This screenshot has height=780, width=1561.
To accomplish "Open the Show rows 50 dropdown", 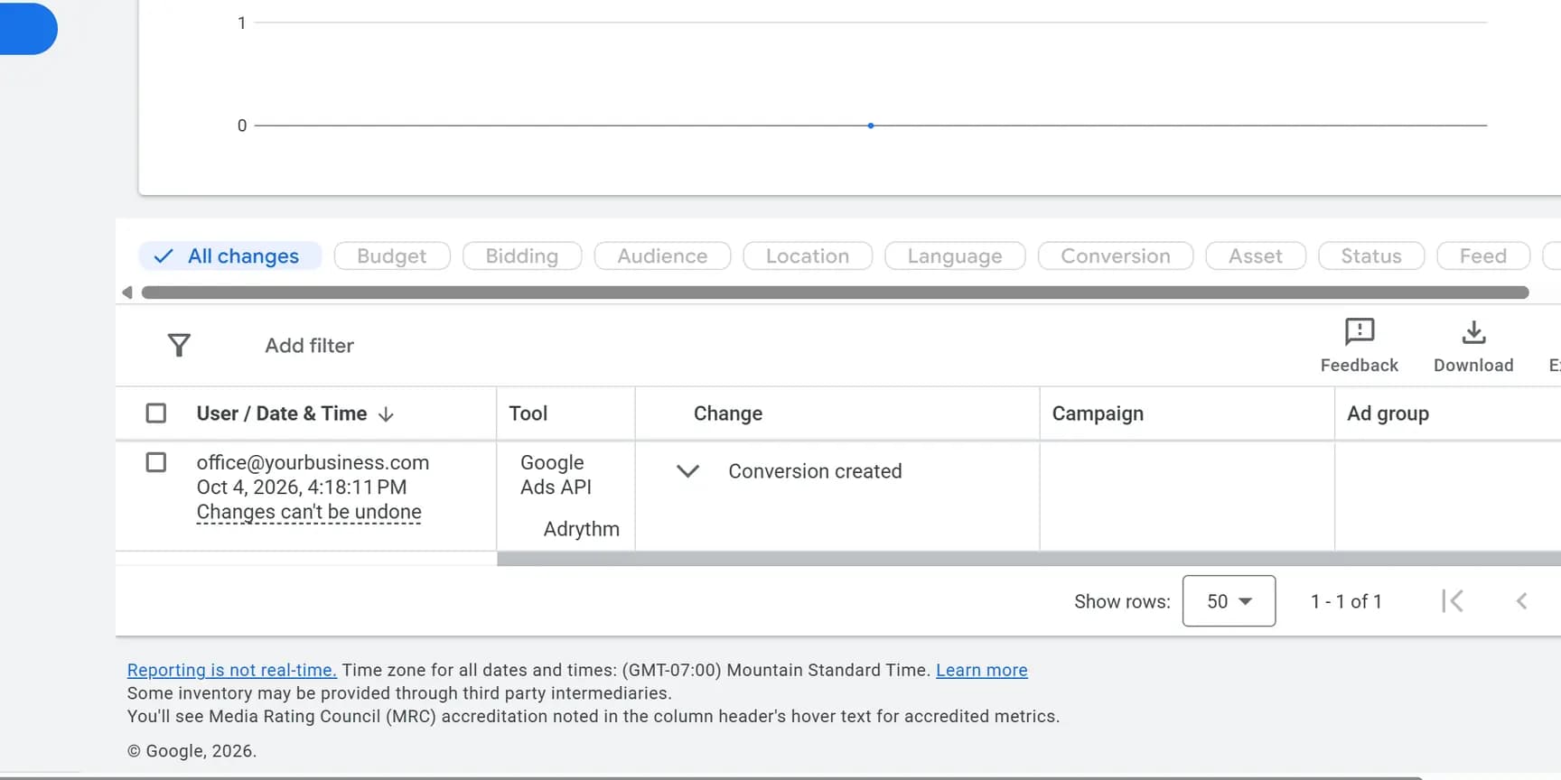I will click(x=1229, y=601).
